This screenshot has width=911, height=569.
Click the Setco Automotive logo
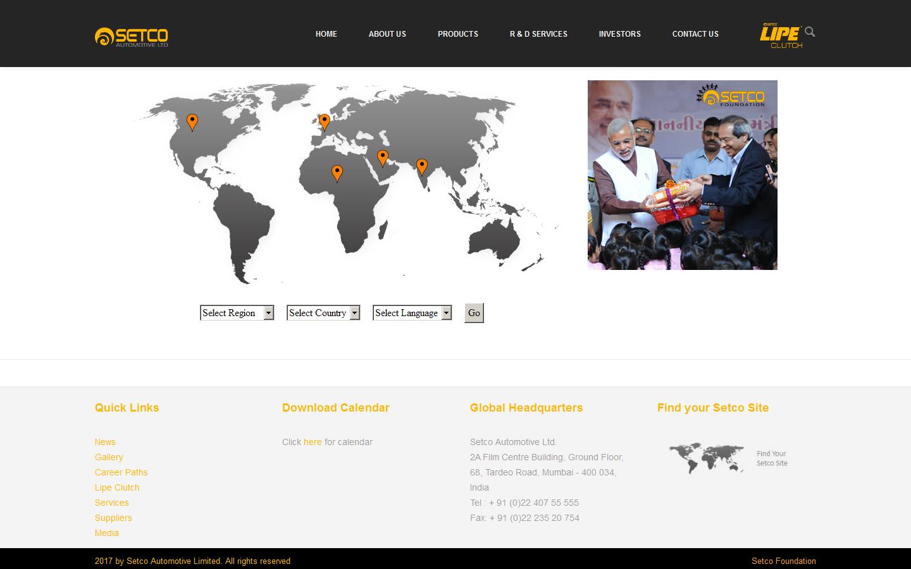pos(131,36)
